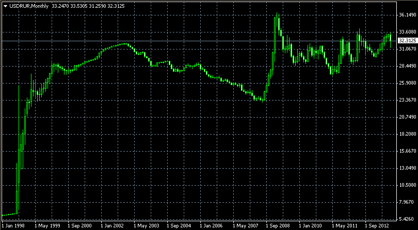The image size is (418, 230).
Task: Select the USDRUR,Monthly chart title text
Action: [x=29, y=6]
